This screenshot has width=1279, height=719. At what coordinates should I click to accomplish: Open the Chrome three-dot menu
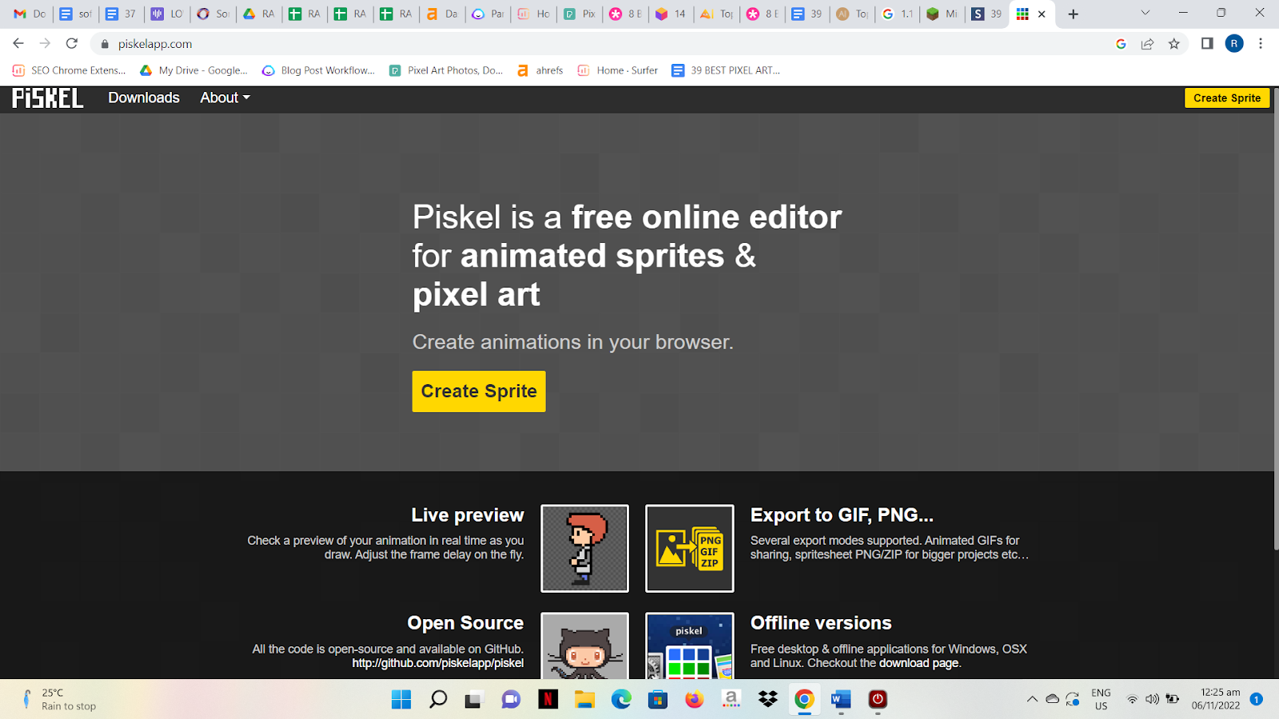point(1261,44)
